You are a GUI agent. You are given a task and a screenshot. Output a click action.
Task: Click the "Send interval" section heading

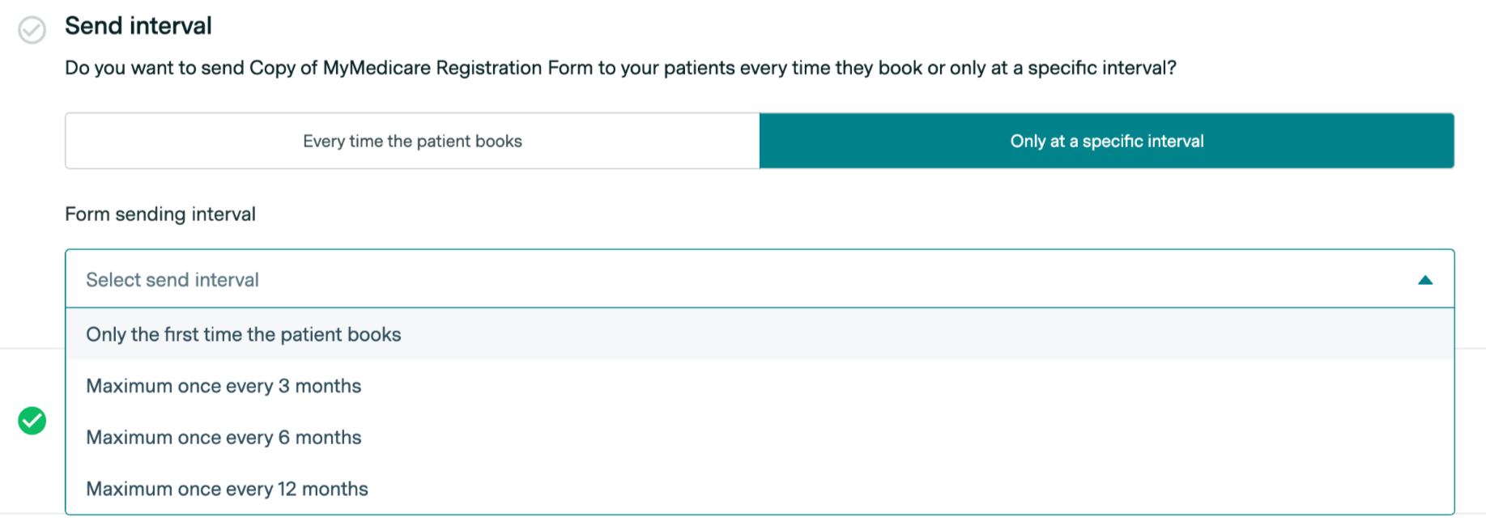tap(138, 26)
